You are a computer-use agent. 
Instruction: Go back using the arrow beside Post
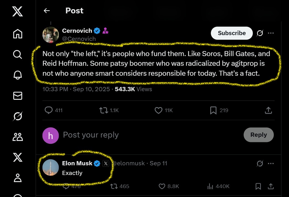[x=47, y=10]
